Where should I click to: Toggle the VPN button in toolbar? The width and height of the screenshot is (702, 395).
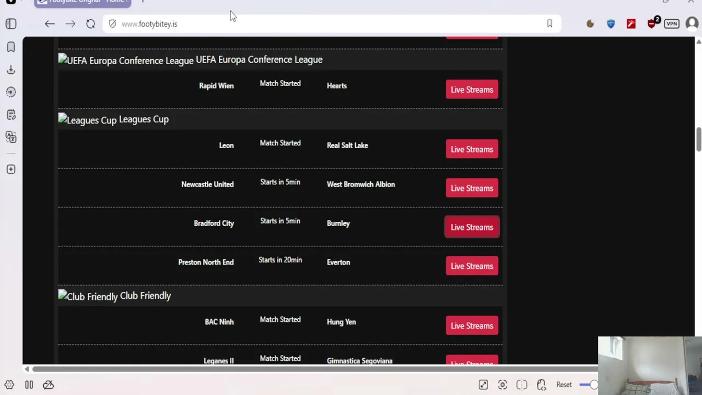[x=672, y=24]
